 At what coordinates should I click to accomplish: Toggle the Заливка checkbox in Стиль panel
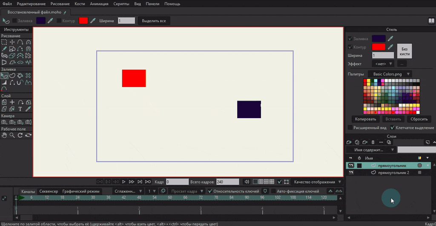(x=350, y=39)
